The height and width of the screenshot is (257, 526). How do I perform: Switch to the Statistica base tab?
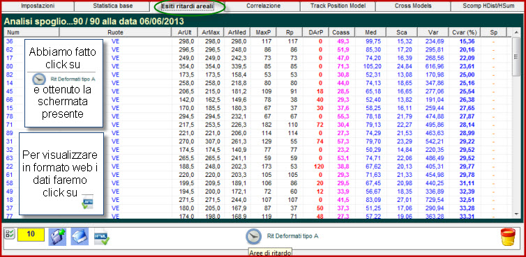[x=113, y=6]
